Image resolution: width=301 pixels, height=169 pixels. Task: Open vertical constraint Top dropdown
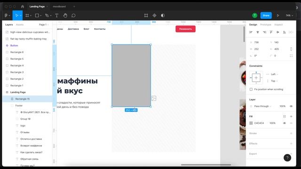274,81
